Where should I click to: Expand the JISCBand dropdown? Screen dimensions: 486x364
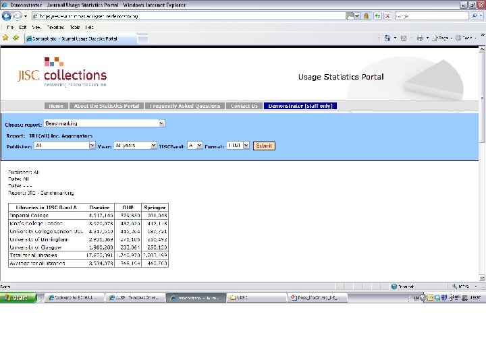[x=199, y=145]
